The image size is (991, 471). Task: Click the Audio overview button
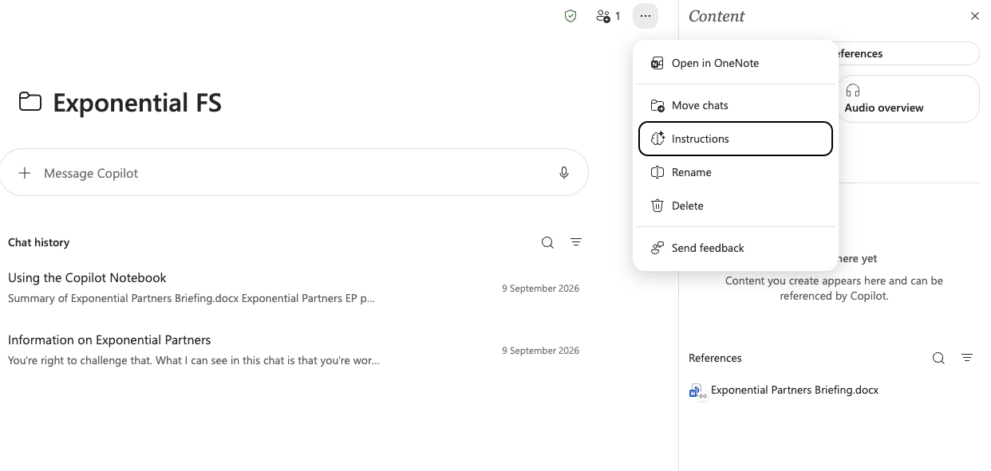[x=907, y=99]
